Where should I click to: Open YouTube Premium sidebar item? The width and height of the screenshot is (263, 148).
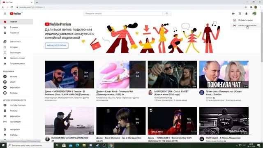16,105
